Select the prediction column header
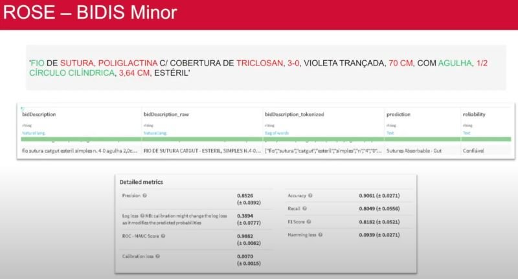 click(398, 114)
